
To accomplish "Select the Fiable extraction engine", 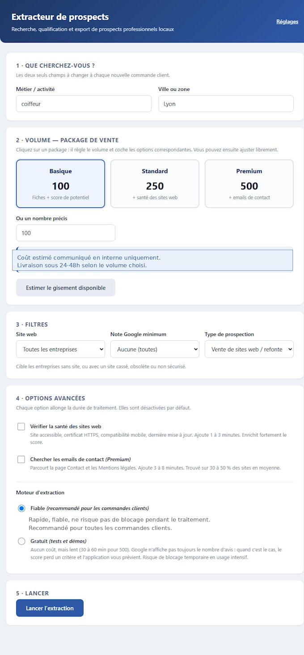I will pos(21,509).
